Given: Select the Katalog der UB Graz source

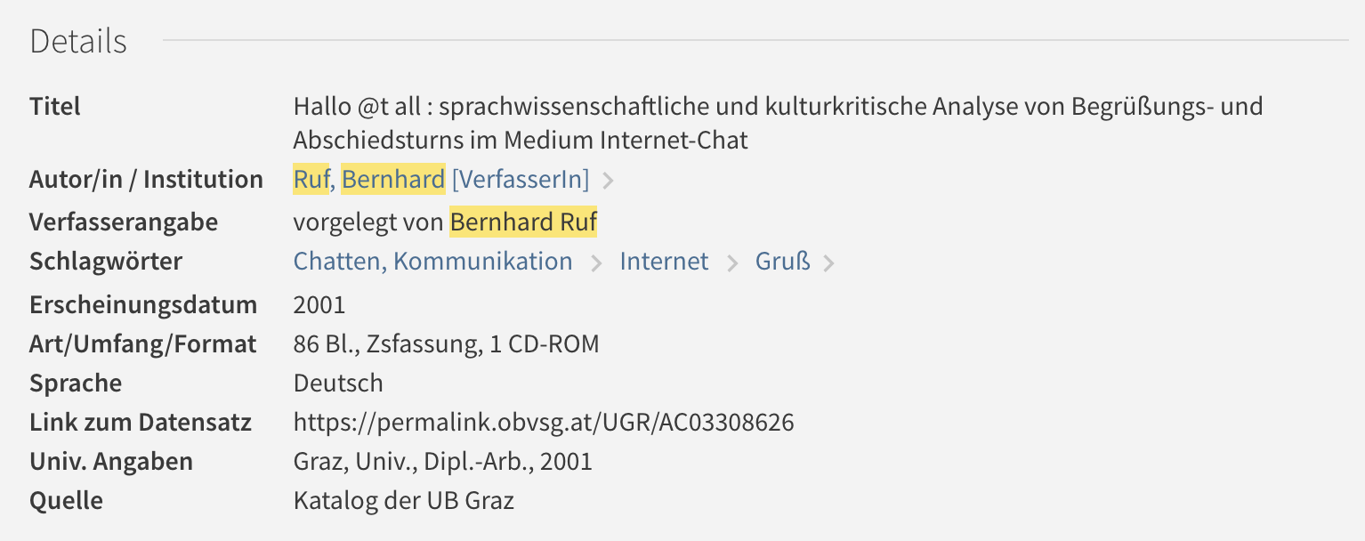Looking at the screenshot, I should pyautogui.click(x=404, y=501).
